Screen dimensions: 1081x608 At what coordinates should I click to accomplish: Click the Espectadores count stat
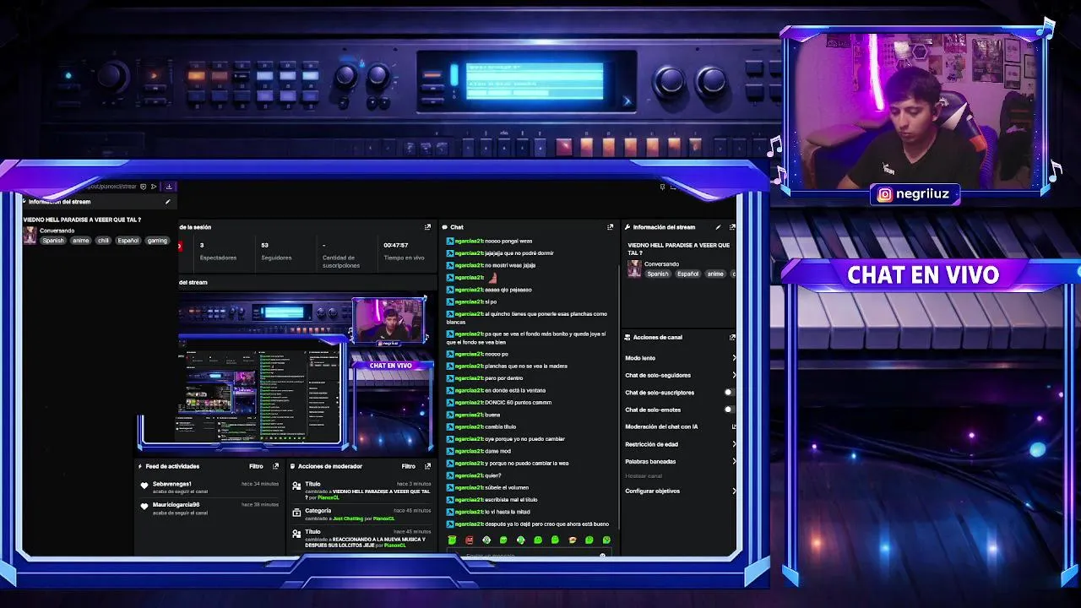point(218,251)
